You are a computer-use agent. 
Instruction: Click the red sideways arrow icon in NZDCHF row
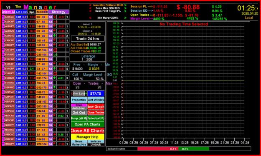pyautogui.click(x=55, y=120)
